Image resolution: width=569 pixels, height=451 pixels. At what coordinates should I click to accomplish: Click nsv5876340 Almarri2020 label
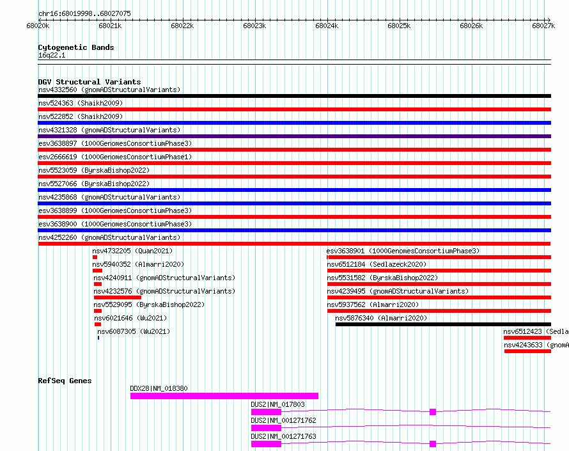[x=381, y=318]
